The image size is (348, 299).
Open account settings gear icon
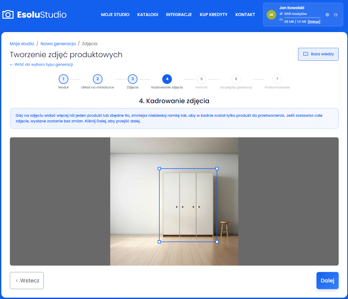[327, 15]
